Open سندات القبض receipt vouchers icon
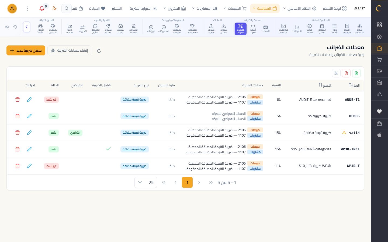 coord(224,29)
